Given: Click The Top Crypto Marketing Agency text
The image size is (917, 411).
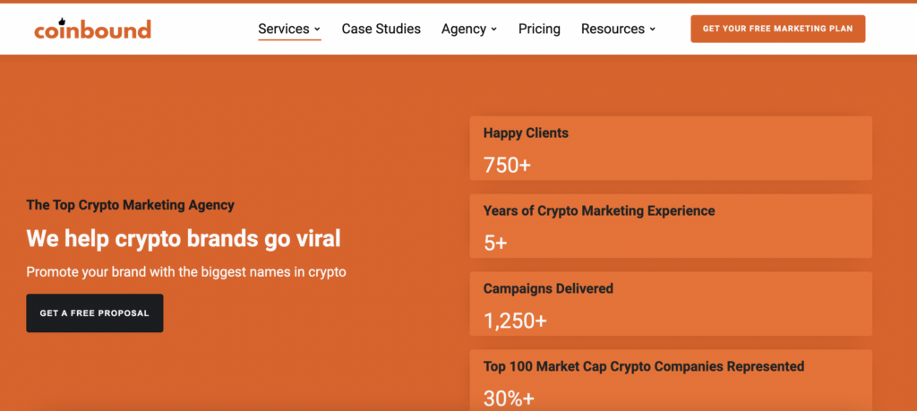Looking at the screenshot, I should tap(131, 205).
